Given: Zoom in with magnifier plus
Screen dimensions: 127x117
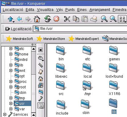Looking at the screenshot, I should (x=104, y=19).
